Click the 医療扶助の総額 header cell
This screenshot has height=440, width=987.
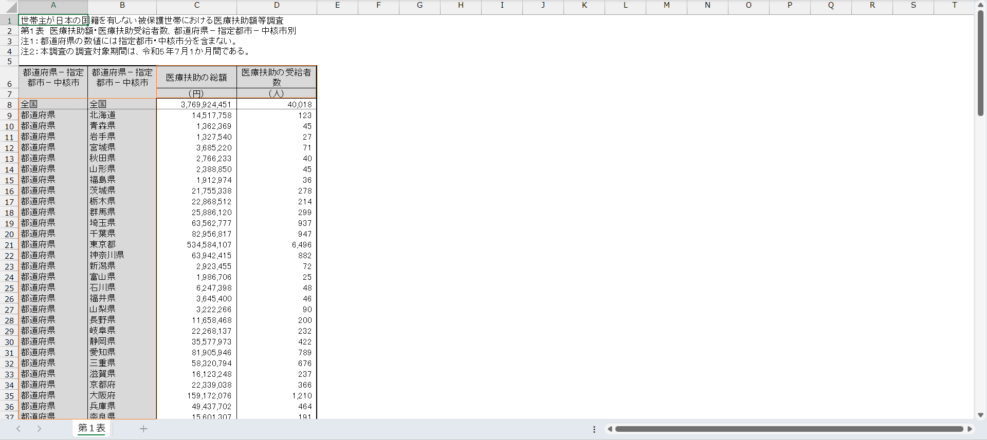(x=196, y=78)
